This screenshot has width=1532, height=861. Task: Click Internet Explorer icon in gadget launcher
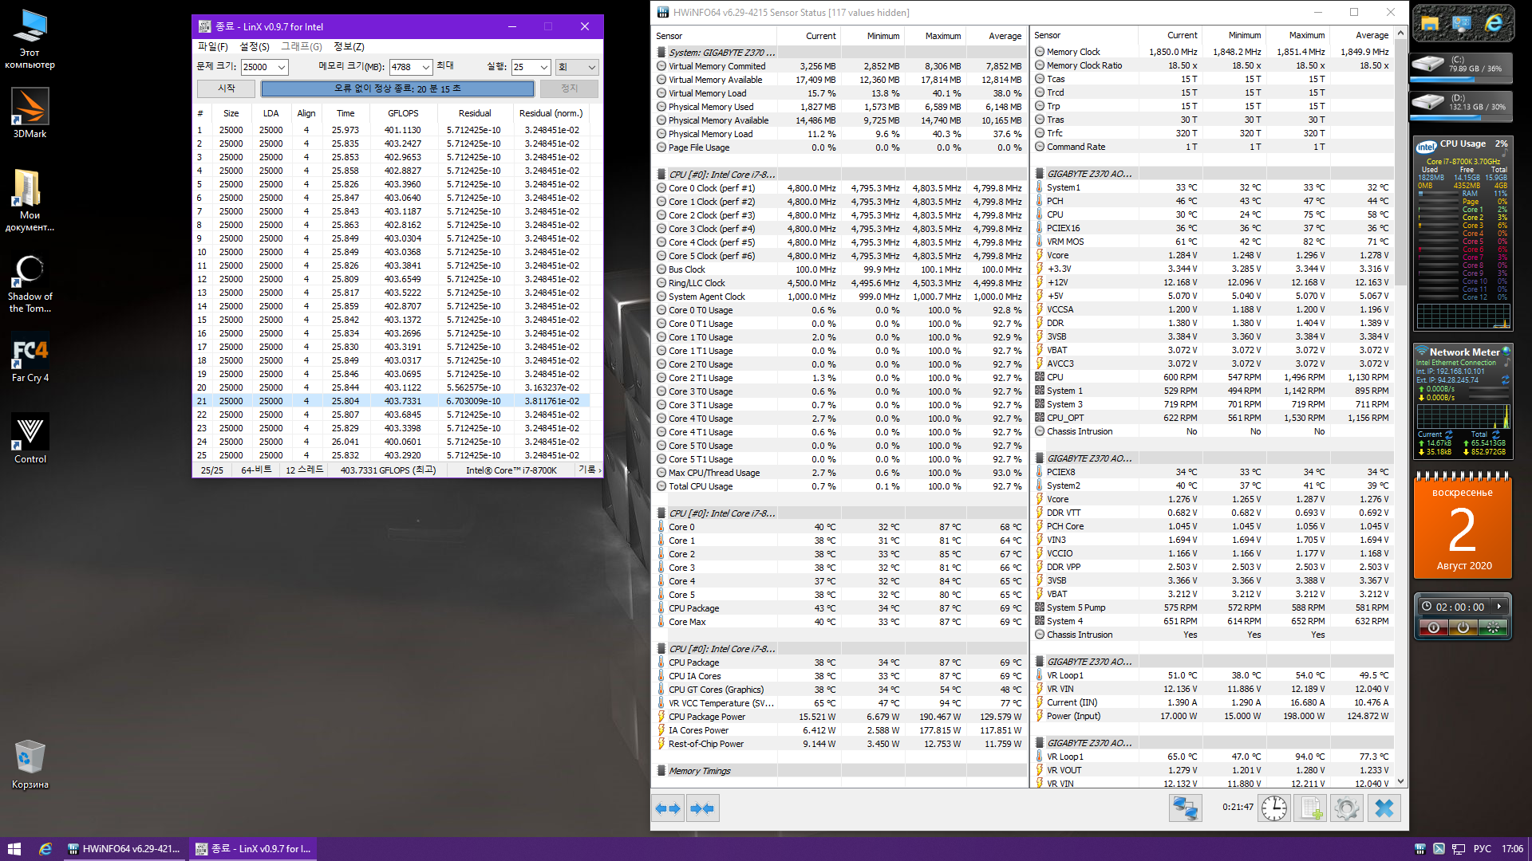coord(1493,24)
